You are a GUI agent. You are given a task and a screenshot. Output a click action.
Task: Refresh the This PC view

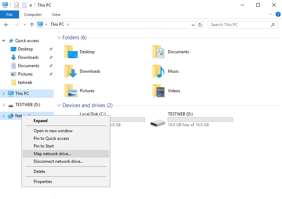(200, 25)
